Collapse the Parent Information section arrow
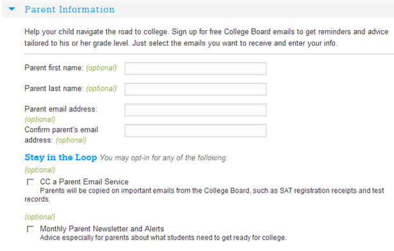394x251 pixels. [12, 9]
